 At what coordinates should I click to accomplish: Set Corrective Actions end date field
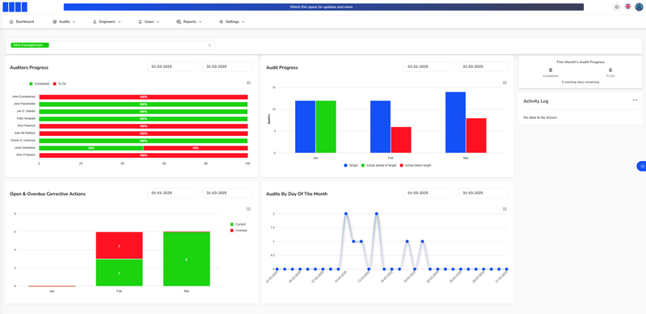(x=227, y=193)
